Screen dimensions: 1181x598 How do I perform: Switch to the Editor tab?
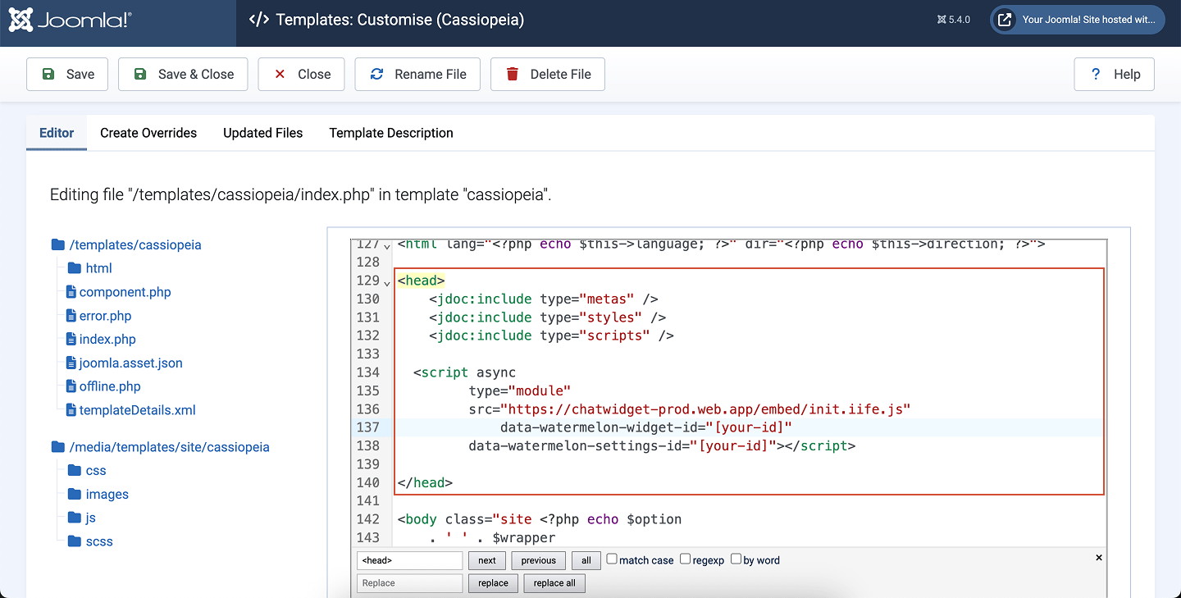click(57, 133)
